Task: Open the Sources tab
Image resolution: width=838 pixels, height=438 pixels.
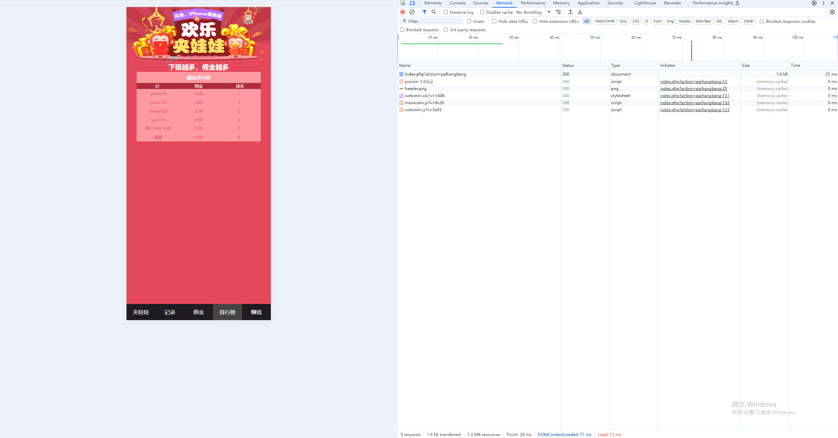Action: pyautogui.click(x=481, y=3)
